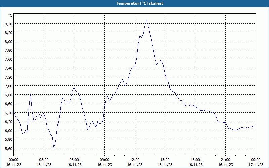Click the 8,20 y-axis value
Screen dimensions: 269x168
point(9,33)
